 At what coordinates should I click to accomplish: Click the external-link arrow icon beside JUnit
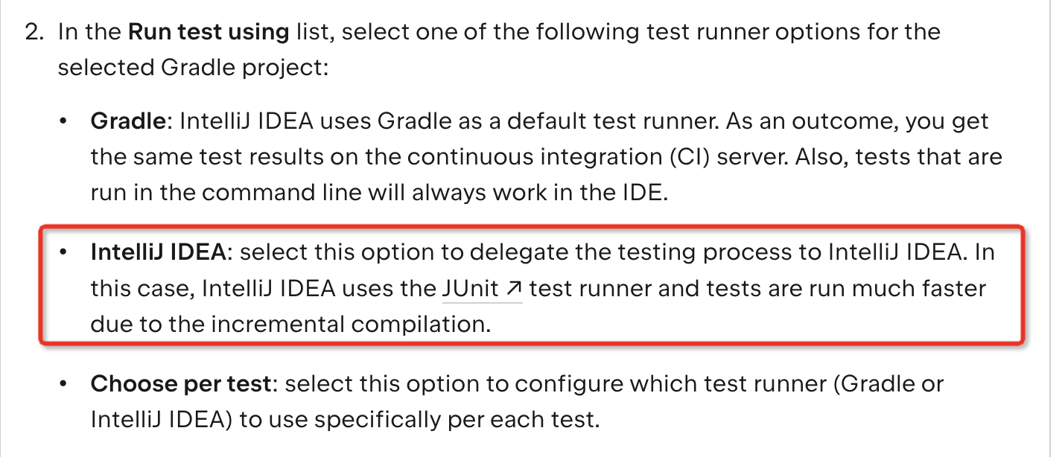[x=513, y=289]
